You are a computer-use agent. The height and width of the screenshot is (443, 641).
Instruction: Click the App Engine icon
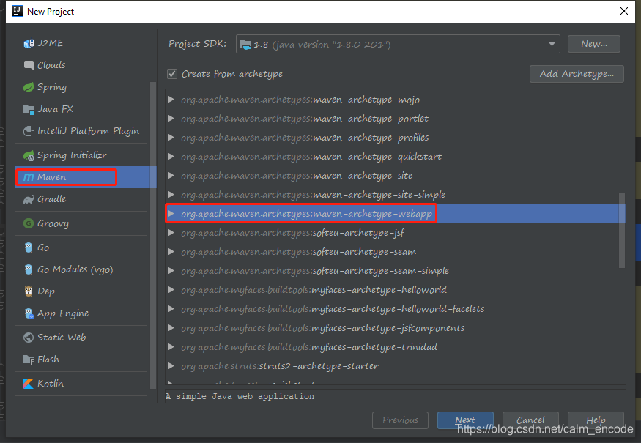(x=29, y=313)
